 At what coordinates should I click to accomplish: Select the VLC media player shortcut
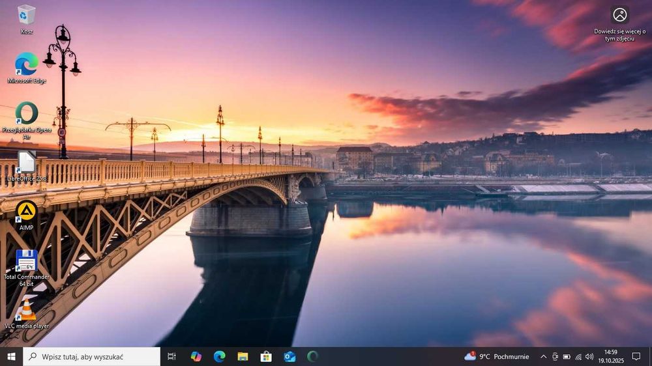pyautogui.click(x=26, y=314)
